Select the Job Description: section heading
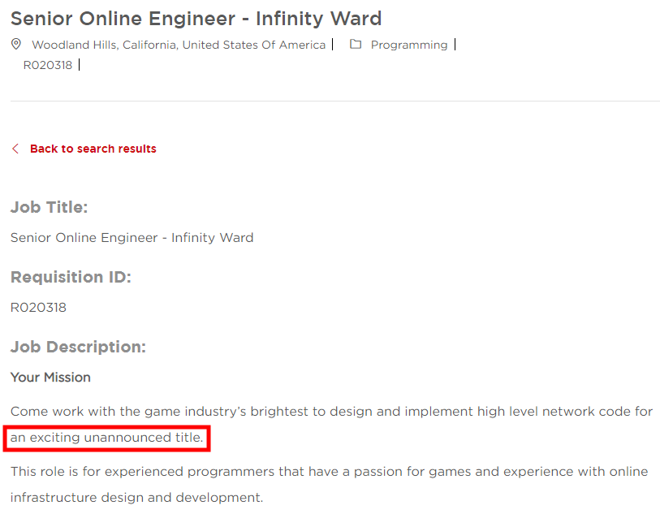This screenshot has width=660, height=514. tap(78, 347)
